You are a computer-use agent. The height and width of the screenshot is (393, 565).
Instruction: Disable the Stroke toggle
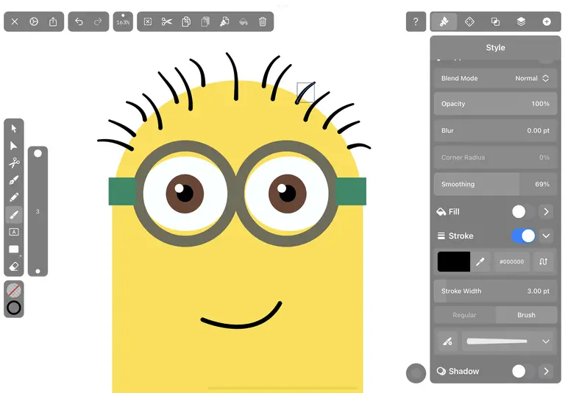point(523,236)
